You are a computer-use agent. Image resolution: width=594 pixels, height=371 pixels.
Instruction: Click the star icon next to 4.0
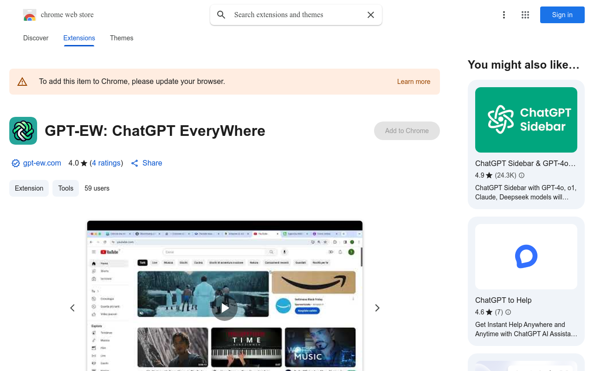pyautogui.click(x=84, y=163)
